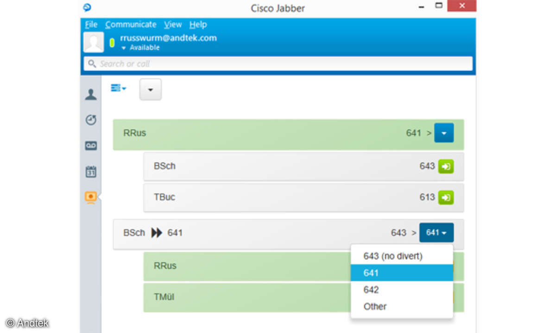Open the File menu
This screenshot has width=556, height=333.
[x=91, y=25]
